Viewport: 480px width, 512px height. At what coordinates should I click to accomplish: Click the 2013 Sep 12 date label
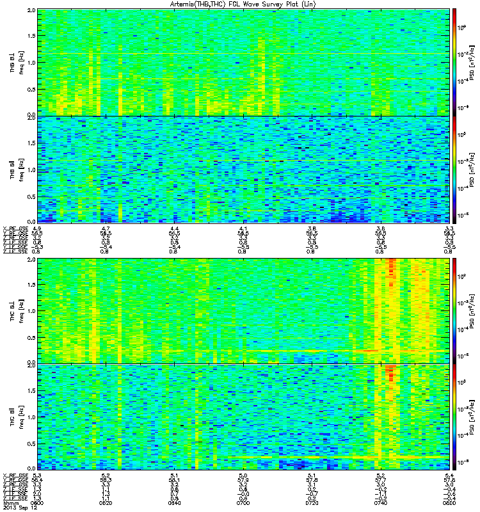20,508
